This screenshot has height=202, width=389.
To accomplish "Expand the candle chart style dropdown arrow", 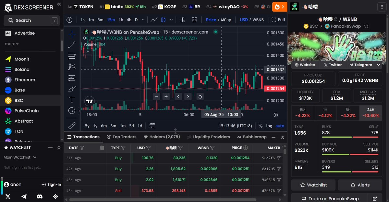I will [x=171, y=20].
